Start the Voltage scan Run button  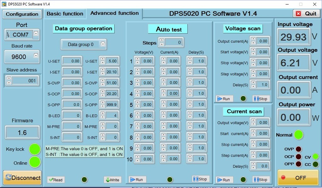click(223, 99)
